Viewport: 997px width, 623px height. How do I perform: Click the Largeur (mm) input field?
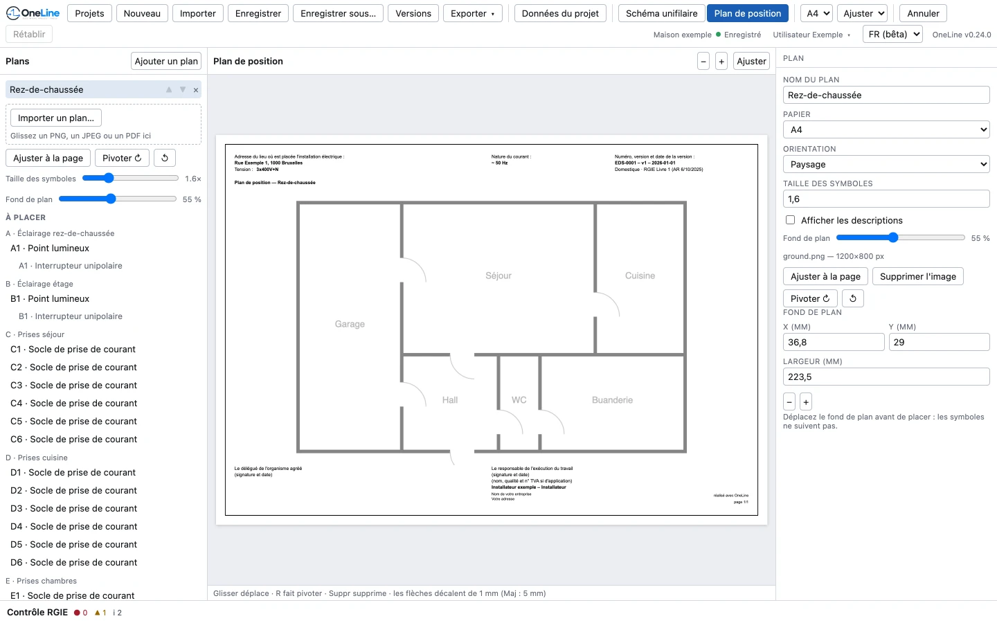(886, 377)
